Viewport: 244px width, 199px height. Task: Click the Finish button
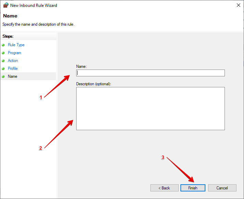pos(193,188)
